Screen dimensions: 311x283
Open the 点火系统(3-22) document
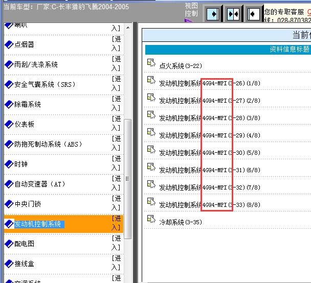[181, 66]
